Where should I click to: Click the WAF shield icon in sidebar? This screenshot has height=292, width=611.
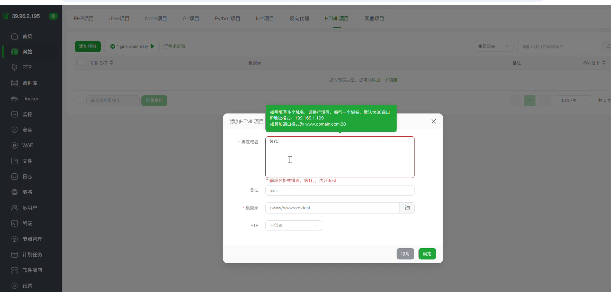14,145
